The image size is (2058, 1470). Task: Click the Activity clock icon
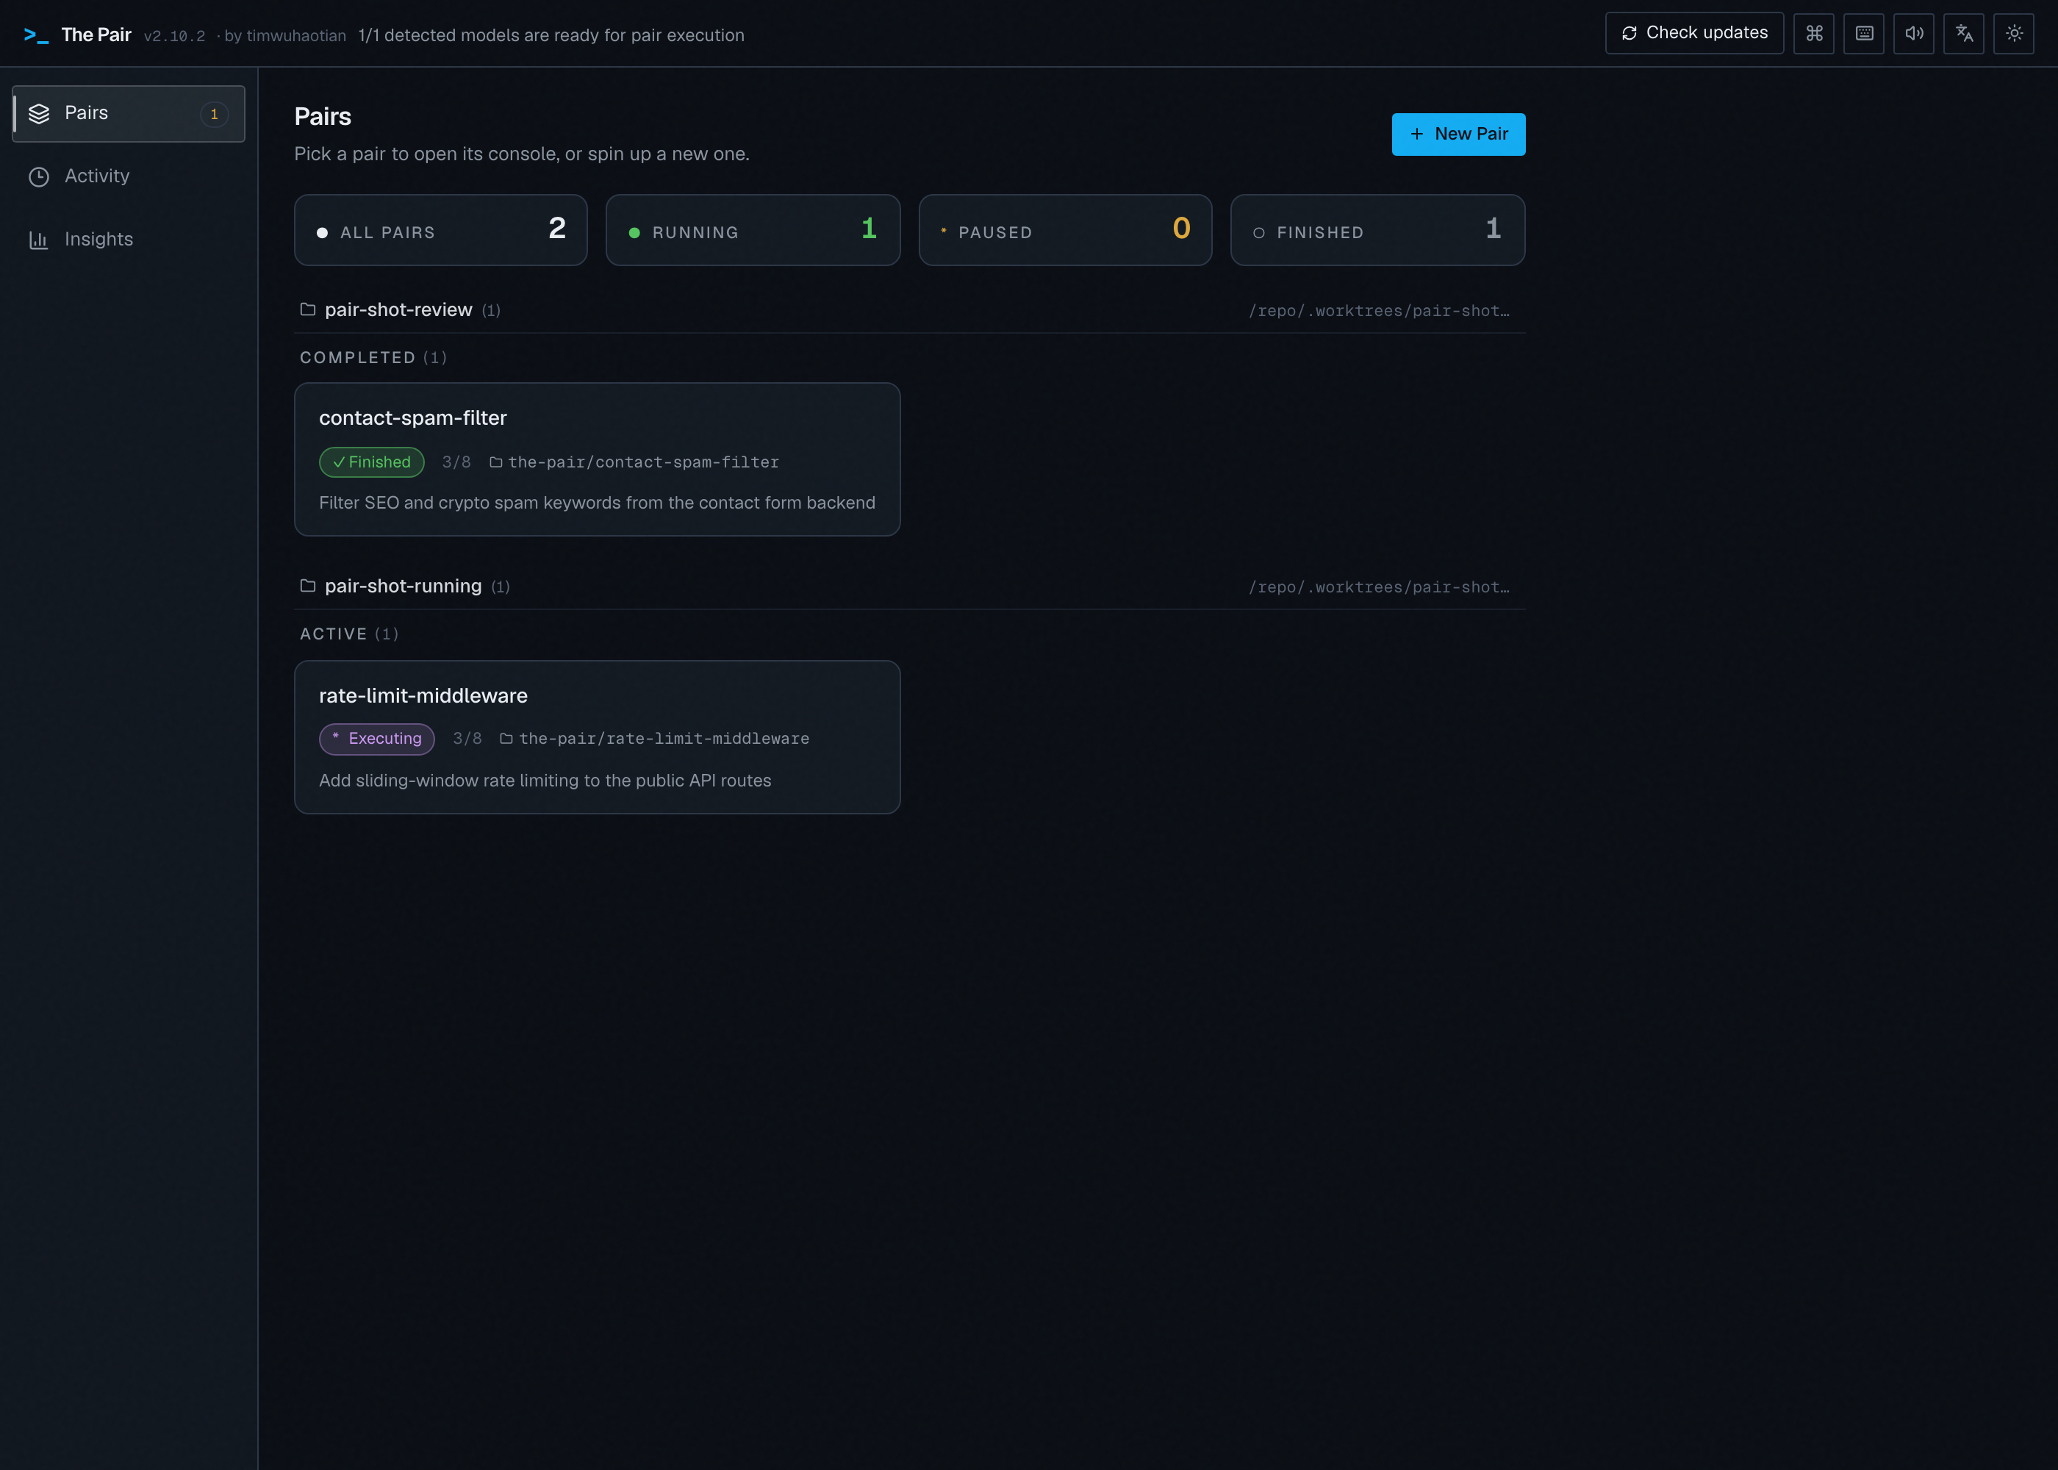(39, 177)
